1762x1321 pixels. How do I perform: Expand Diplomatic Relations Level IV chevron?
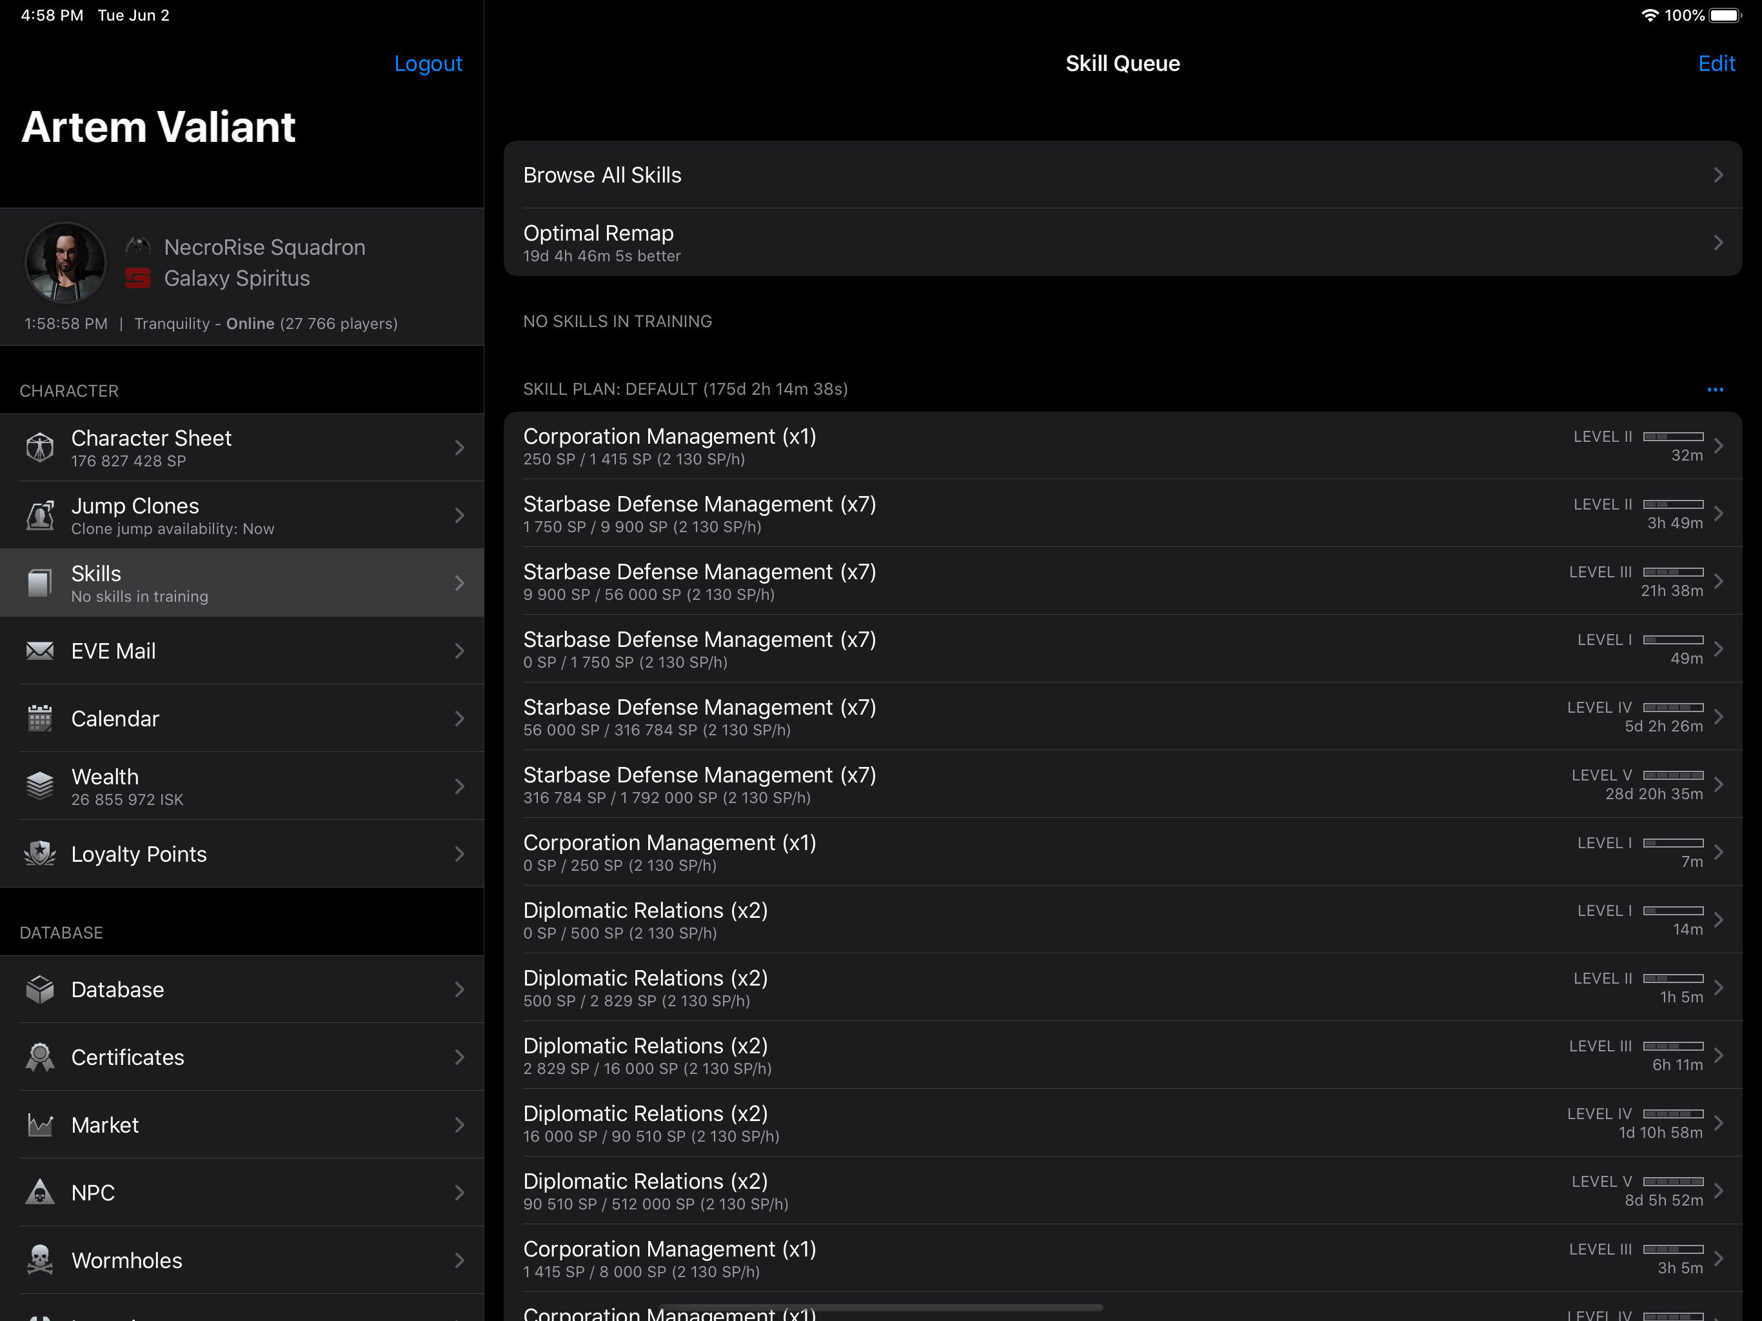pos(1718,1122)
